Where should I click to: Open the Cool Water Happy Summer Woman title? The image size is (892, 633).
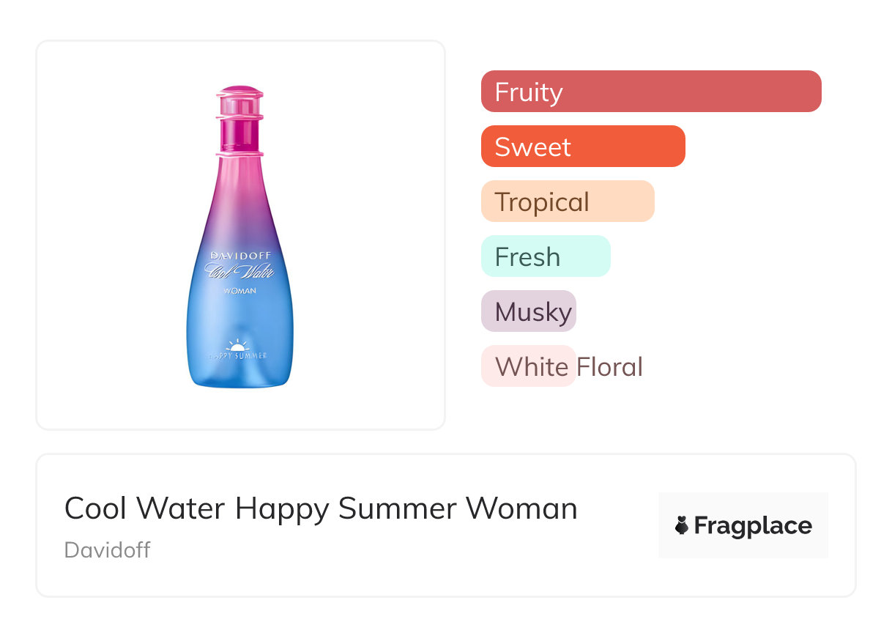pos(321,508)
